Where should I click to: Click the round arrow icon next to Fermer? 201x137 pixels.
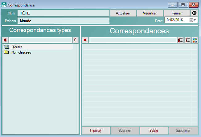point(194,13)
